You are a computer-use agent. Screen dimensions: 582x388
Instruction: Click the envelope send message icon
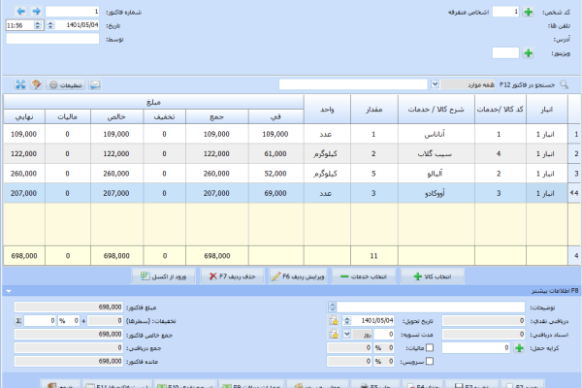point(95,85)
